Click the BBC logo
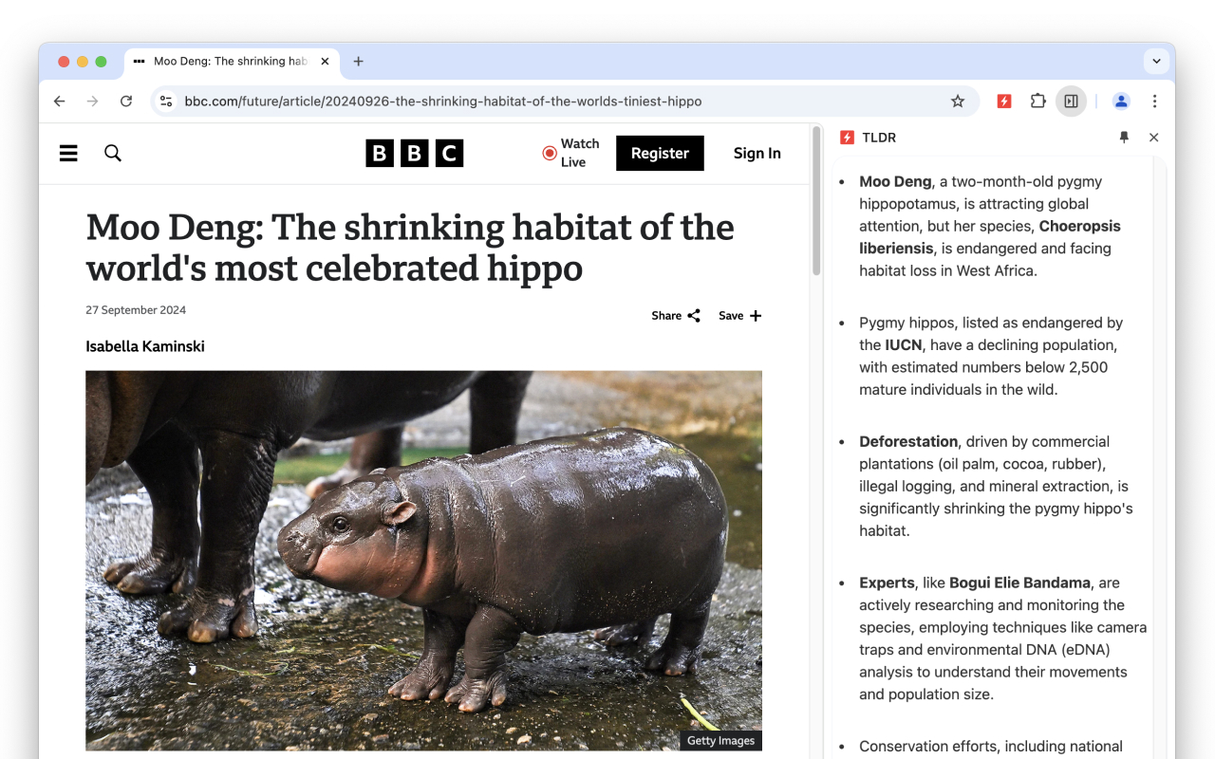The height and width of the screenshot is (759, 1215). [414, 153]
